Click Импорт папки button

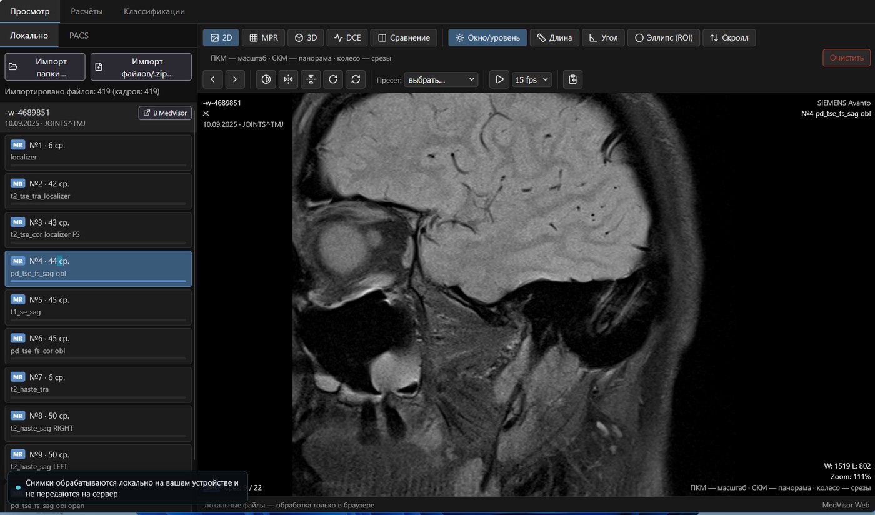pyautogui.click(x=45, y=67)
